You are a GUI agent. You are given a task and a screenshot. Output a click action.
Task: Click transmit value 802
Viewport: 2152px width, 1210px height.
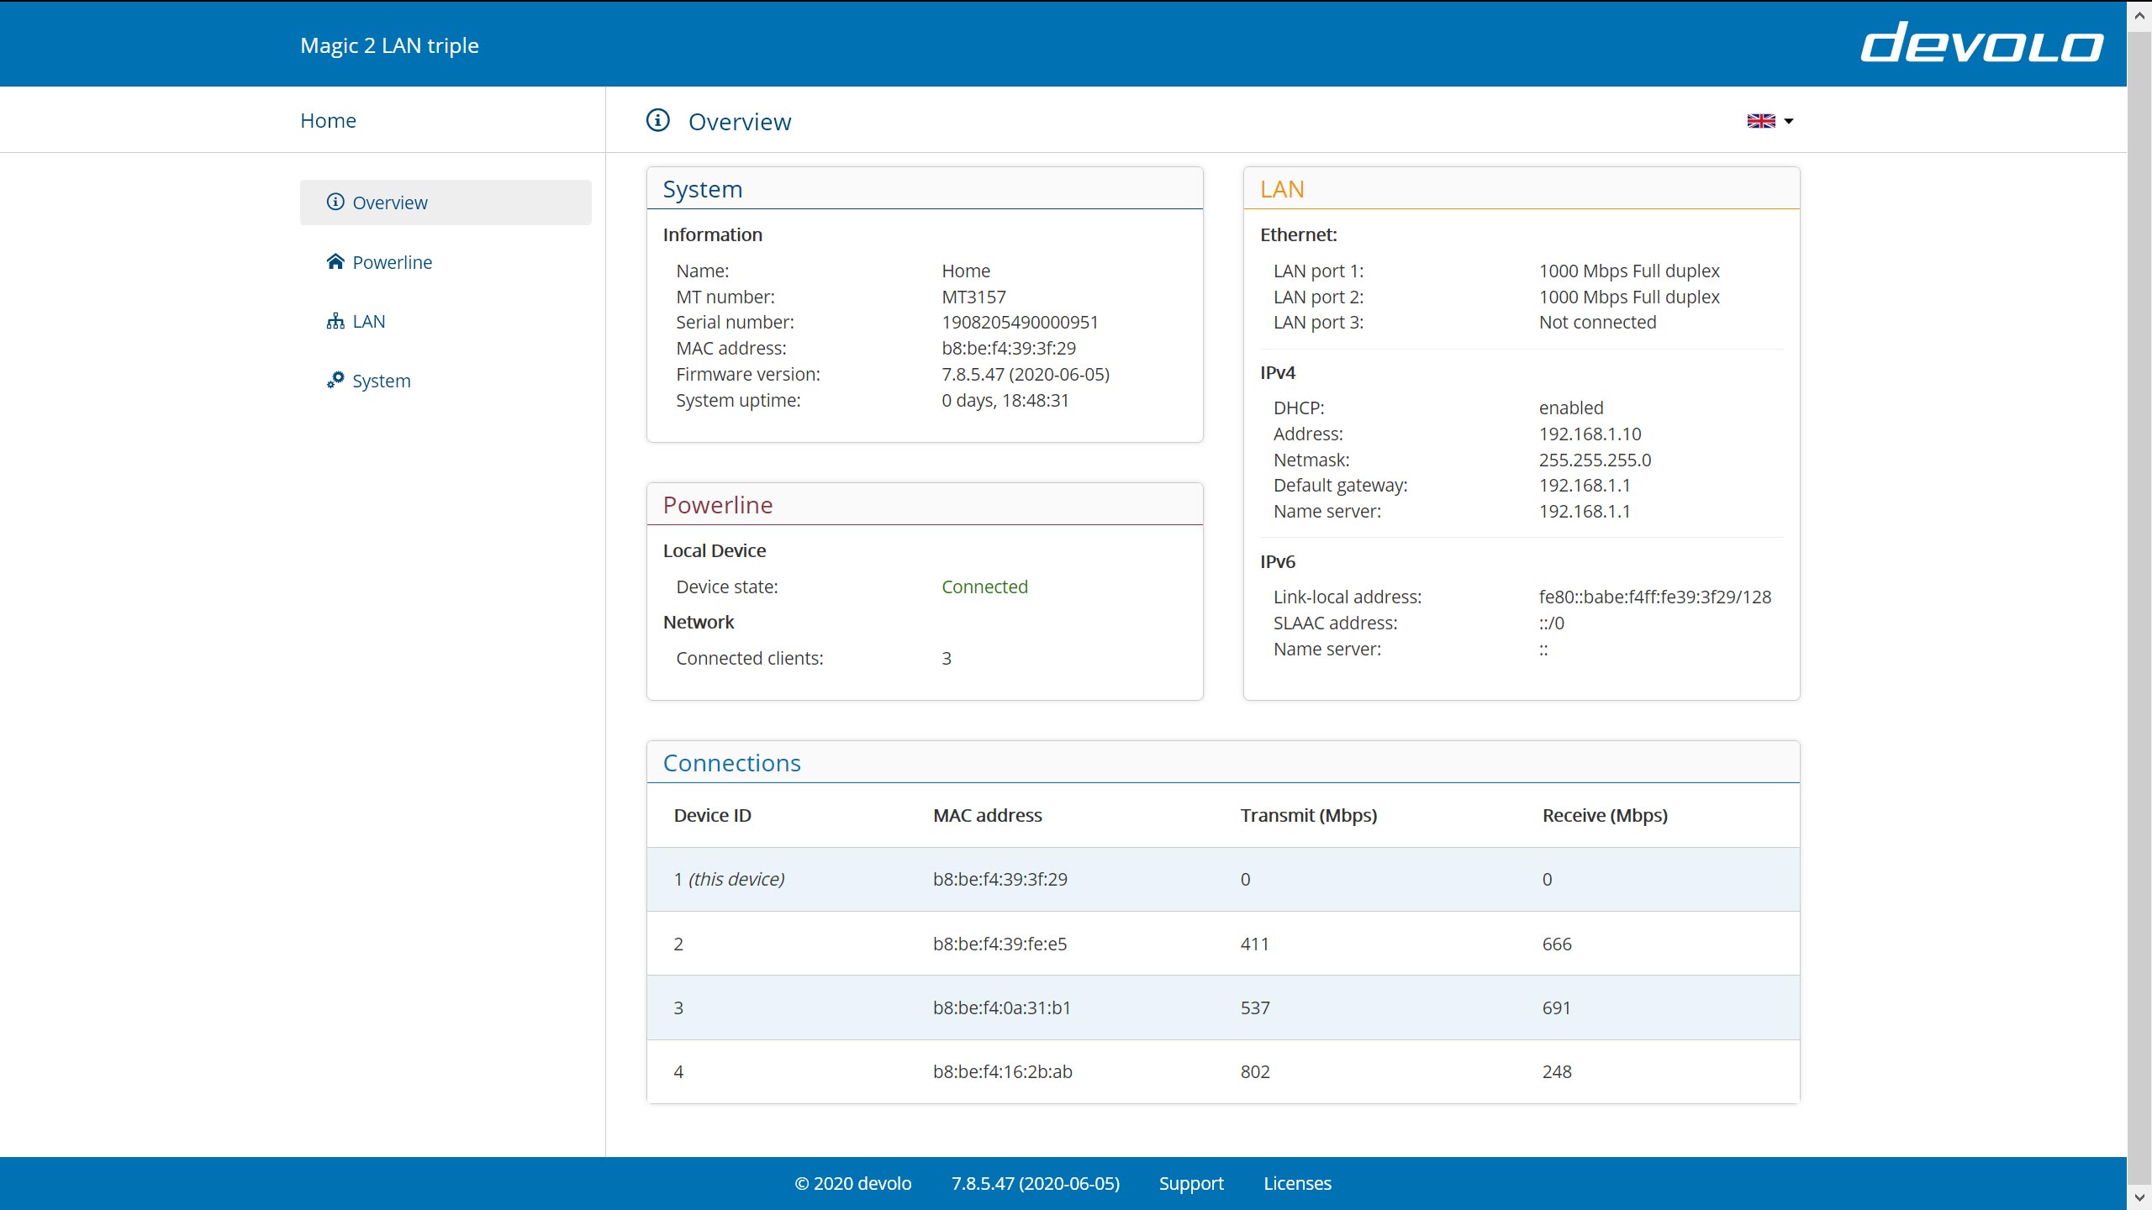point(1255,1071)
